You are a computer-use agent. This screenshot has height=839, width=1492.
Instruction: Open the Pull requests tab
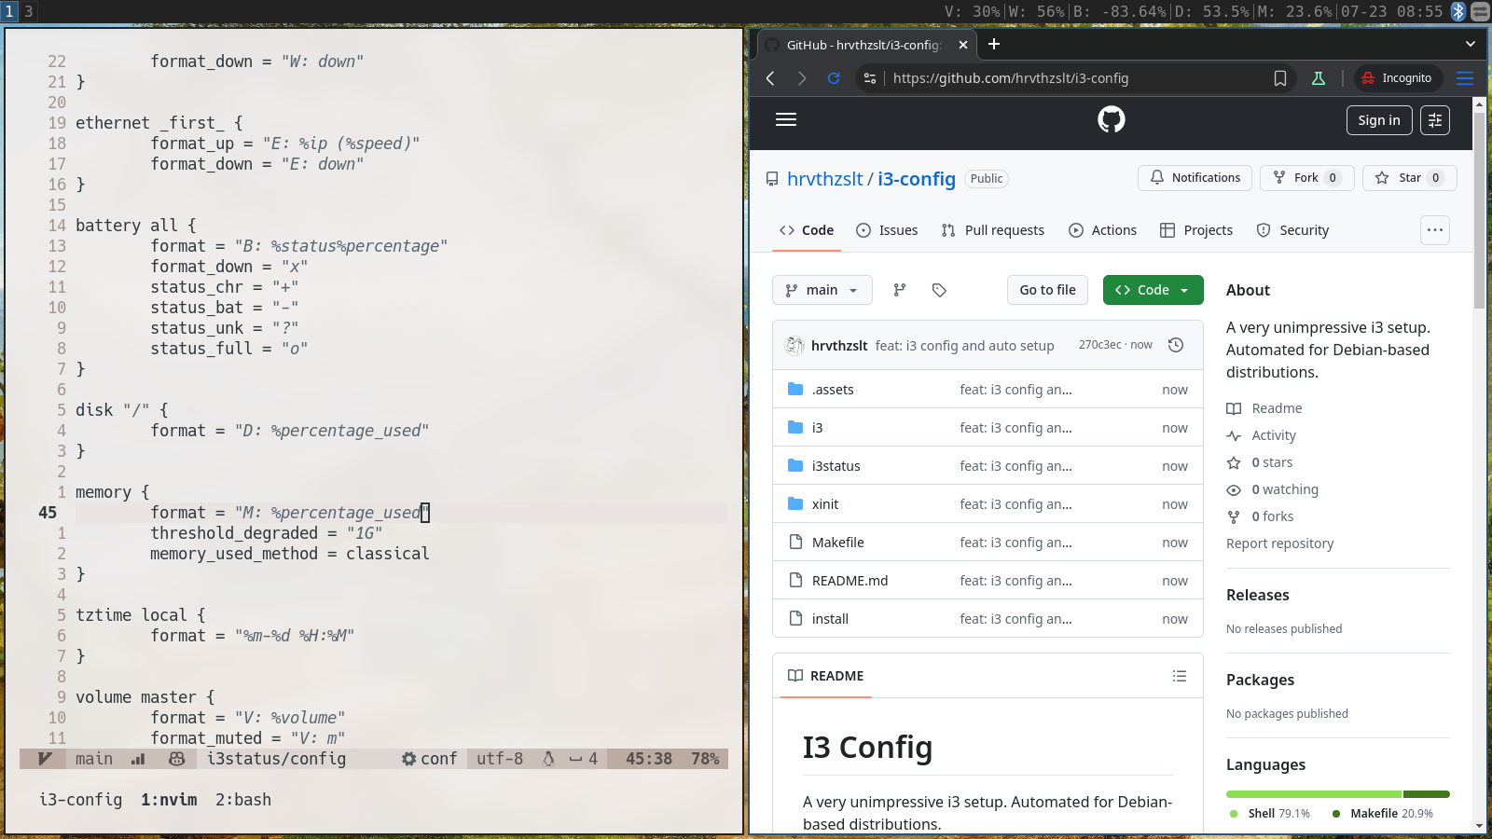(993, 230)
